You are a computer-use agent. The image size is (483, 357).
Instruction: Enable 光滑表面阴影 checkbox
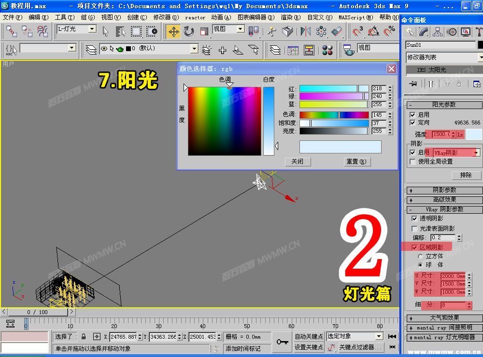pos(414,229)
